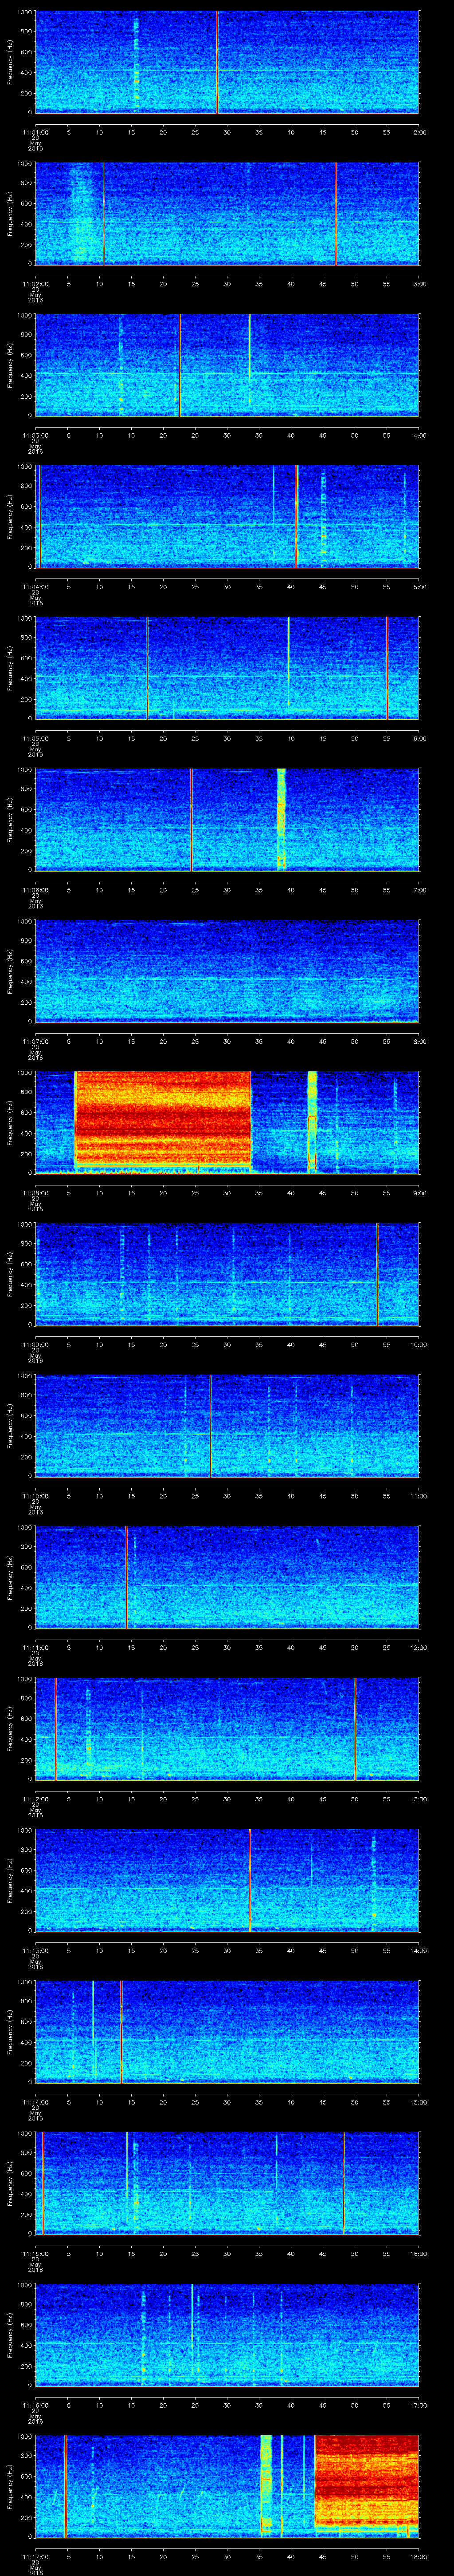The image size is (454, 2576).
Task: Select the 11:05:00 spectrogram panel
Action: (x=227, y=668)
